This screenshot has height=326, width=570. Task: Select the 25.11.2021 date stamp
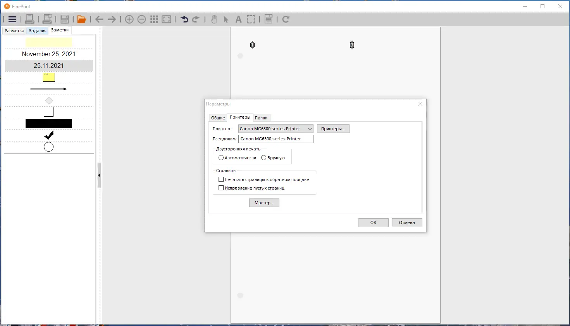pos(49,66)
